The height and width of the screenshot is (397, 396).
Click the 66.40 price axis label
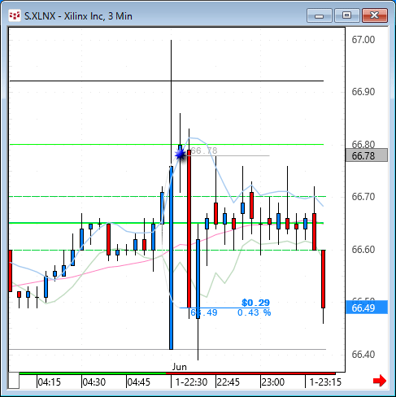point(363,354)
